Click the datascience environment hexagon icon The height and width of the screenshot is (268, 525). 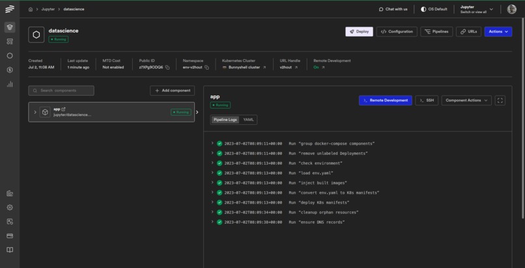pyautogui.click(x=36, y=34)
